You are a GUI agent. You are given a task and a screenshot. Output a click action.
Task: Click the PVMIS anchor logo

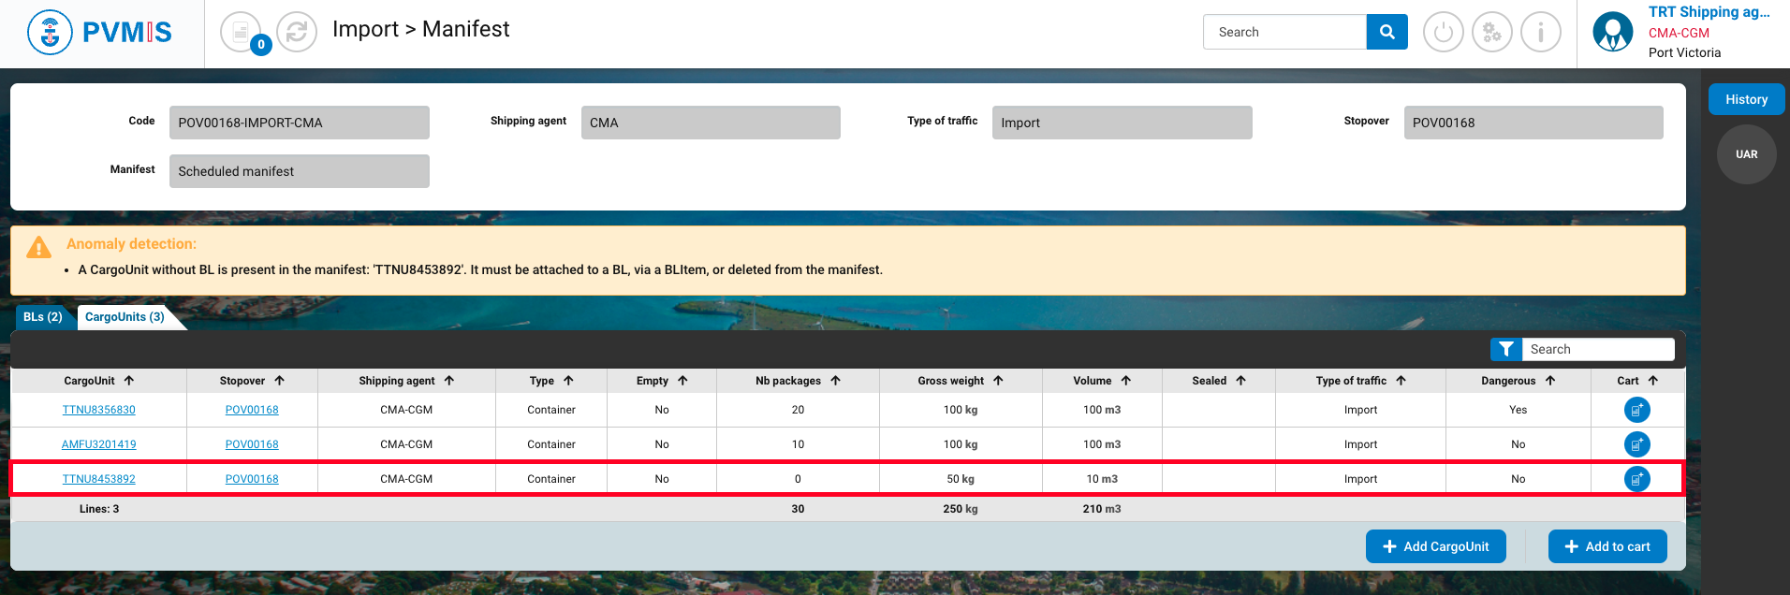50,33
